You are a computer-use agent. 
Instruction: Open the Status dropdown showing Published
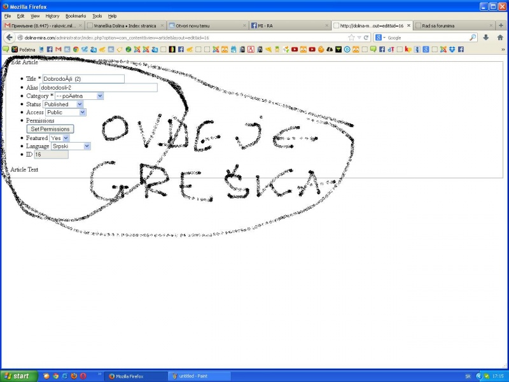click(63, 104)
